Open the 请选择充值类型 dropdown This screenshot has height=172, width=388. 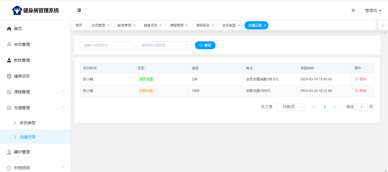pyautogui.click(x=164, y=45)
